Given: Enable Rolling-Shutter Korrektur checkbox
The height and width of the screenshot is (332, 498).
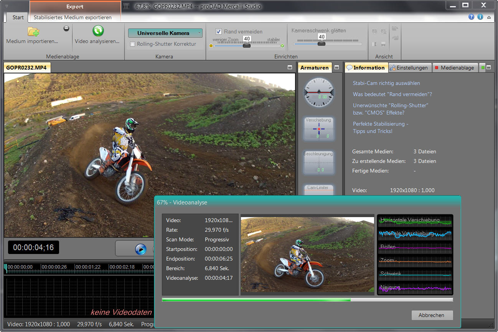Looking at the screenshot, I should point(133,44).
